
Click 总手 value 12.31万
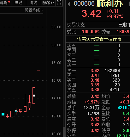(x=92, y=108)
